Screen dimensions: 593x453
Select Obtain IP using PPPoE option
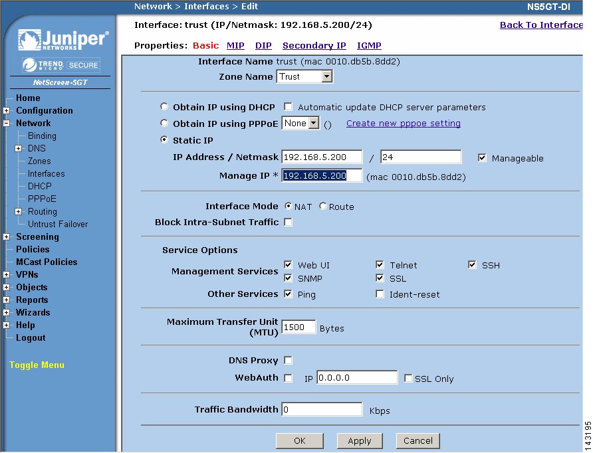click(164, 123)
